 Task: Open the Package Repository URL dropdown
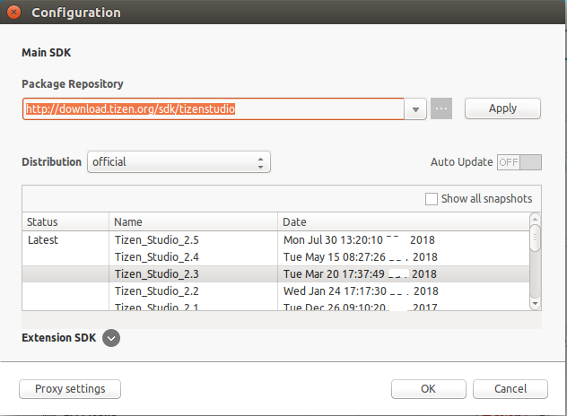415,108
